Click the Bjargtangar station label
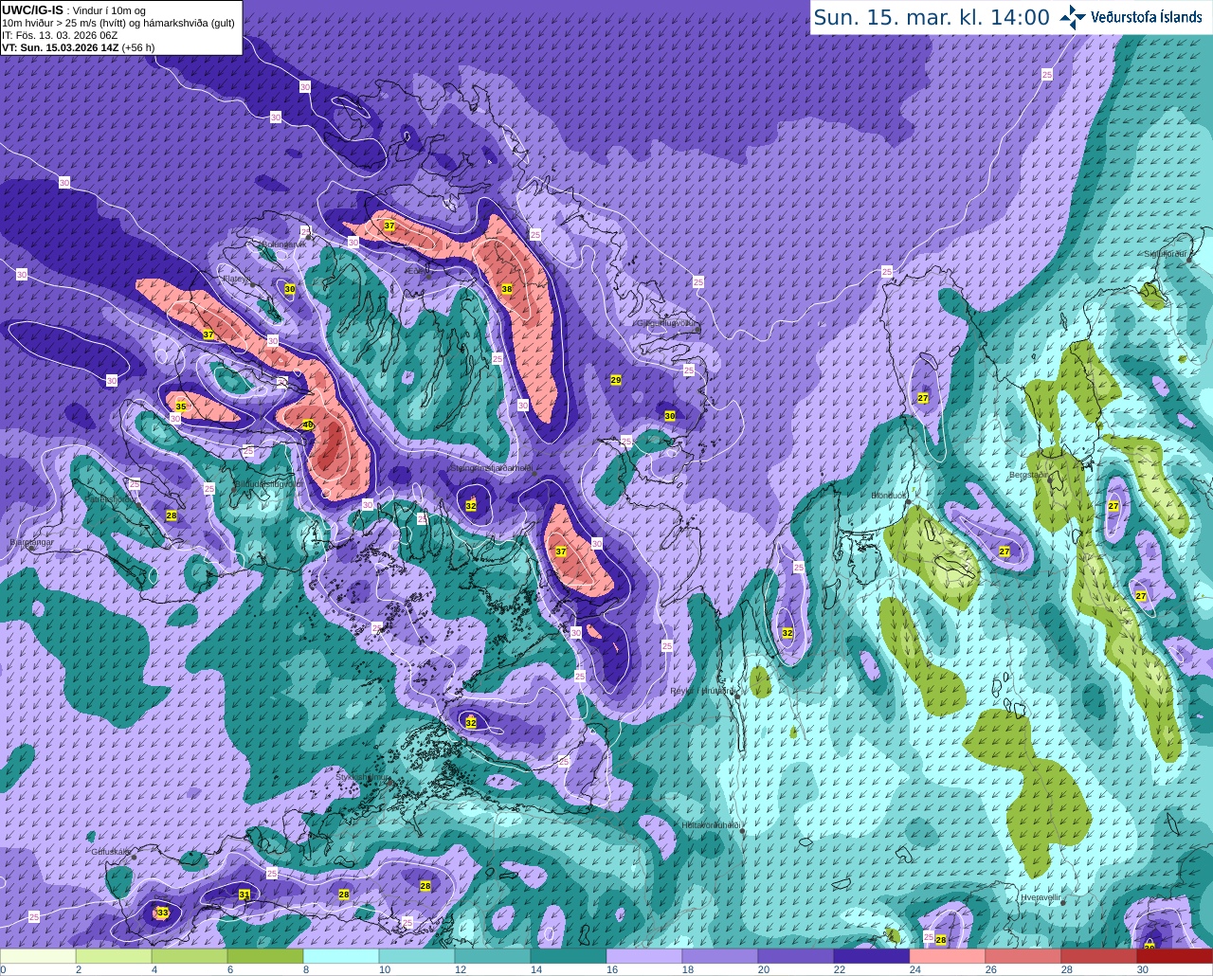1213x976 pixels. coord(31,543)
